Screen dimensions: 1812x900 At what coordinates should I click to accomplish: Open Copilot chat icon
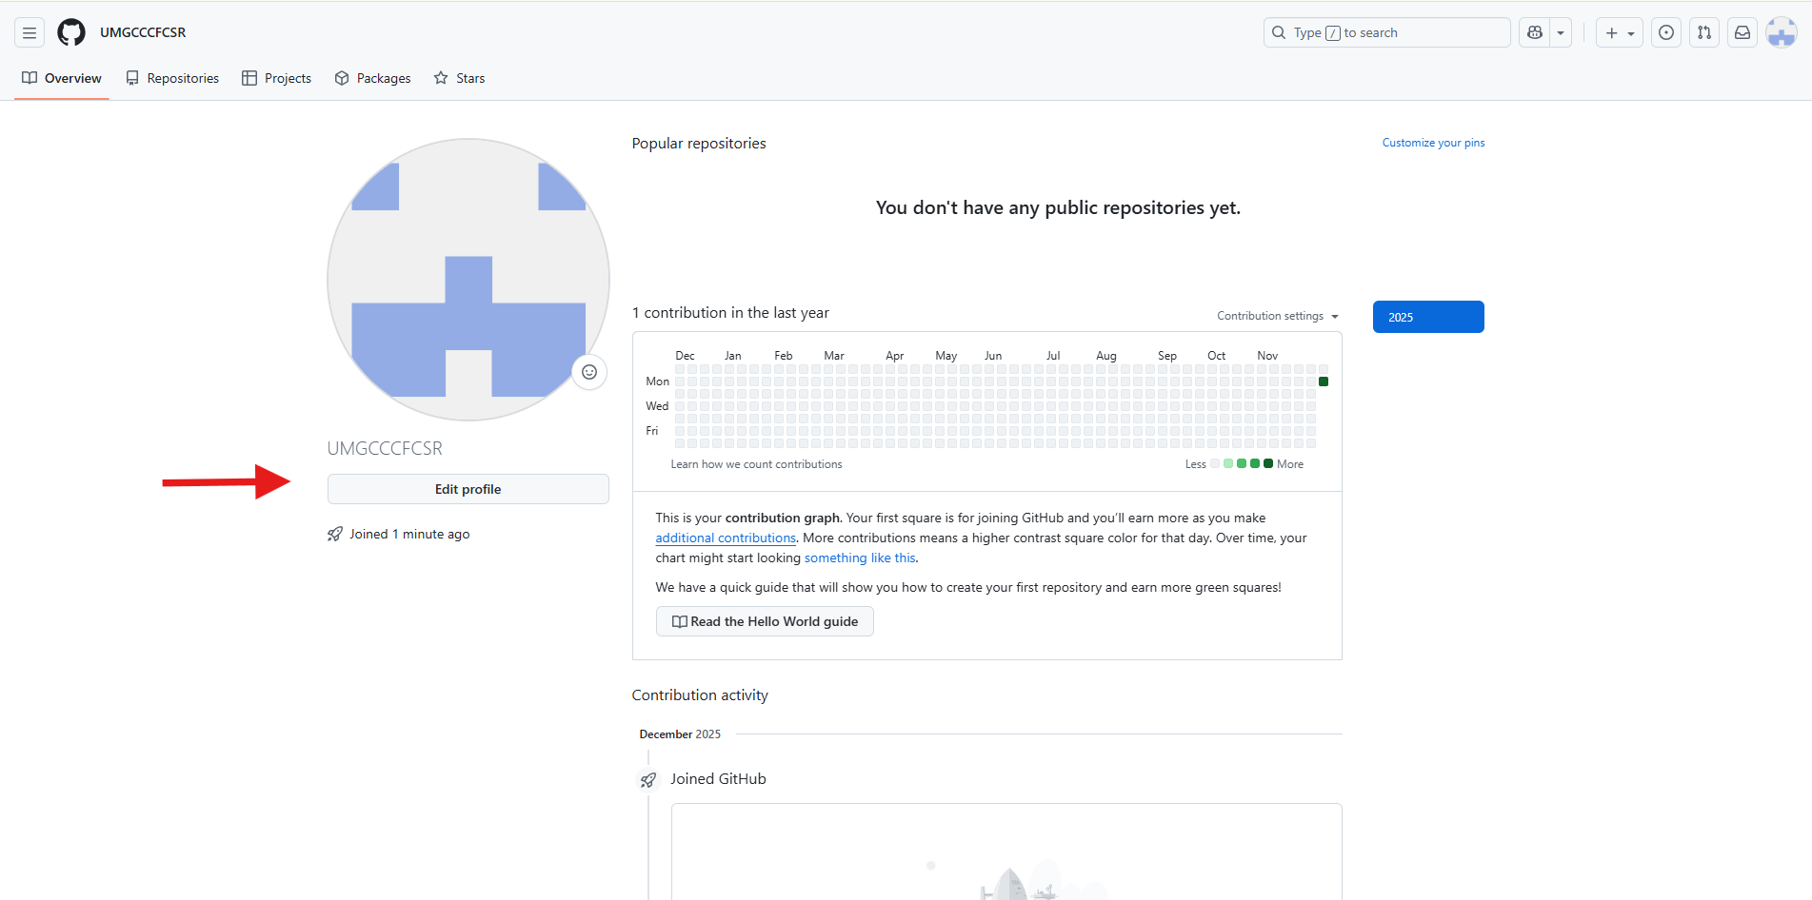(1535, 32)
